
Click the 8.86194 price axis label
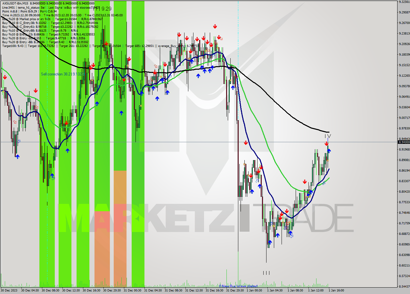point(404,171)
